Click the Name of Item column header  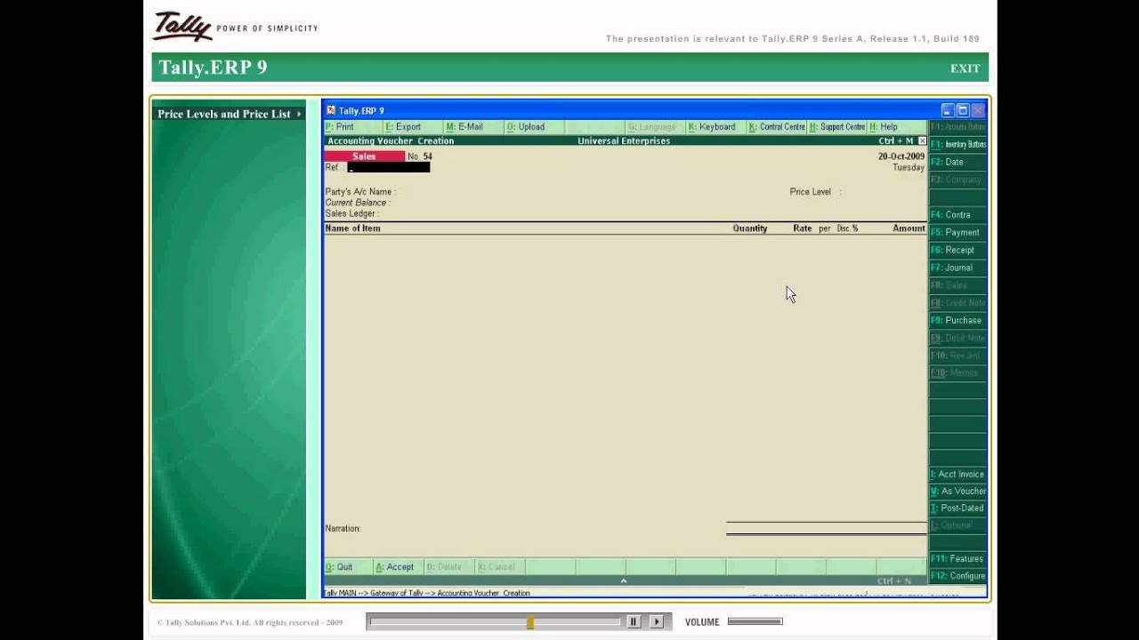point(352,228)
